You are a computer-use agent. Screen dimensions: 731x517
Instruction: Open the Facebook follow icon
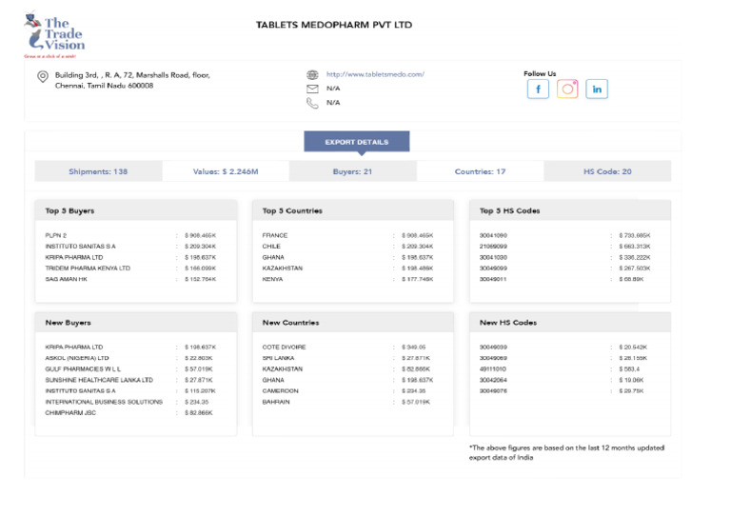538,89
